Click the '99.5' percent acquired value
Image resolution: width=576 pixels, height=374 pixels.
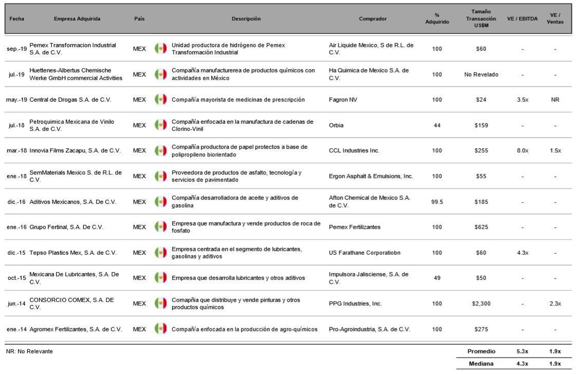coord(437,202)
